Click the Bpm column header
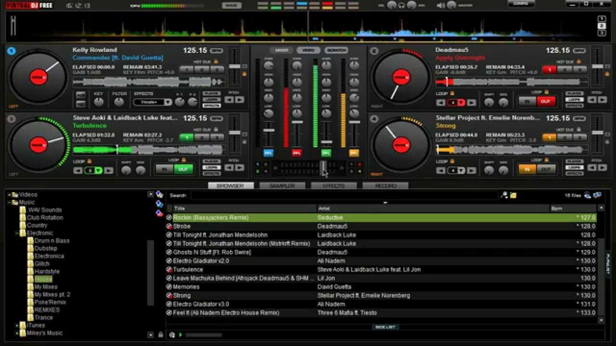 tap(574, 209)
